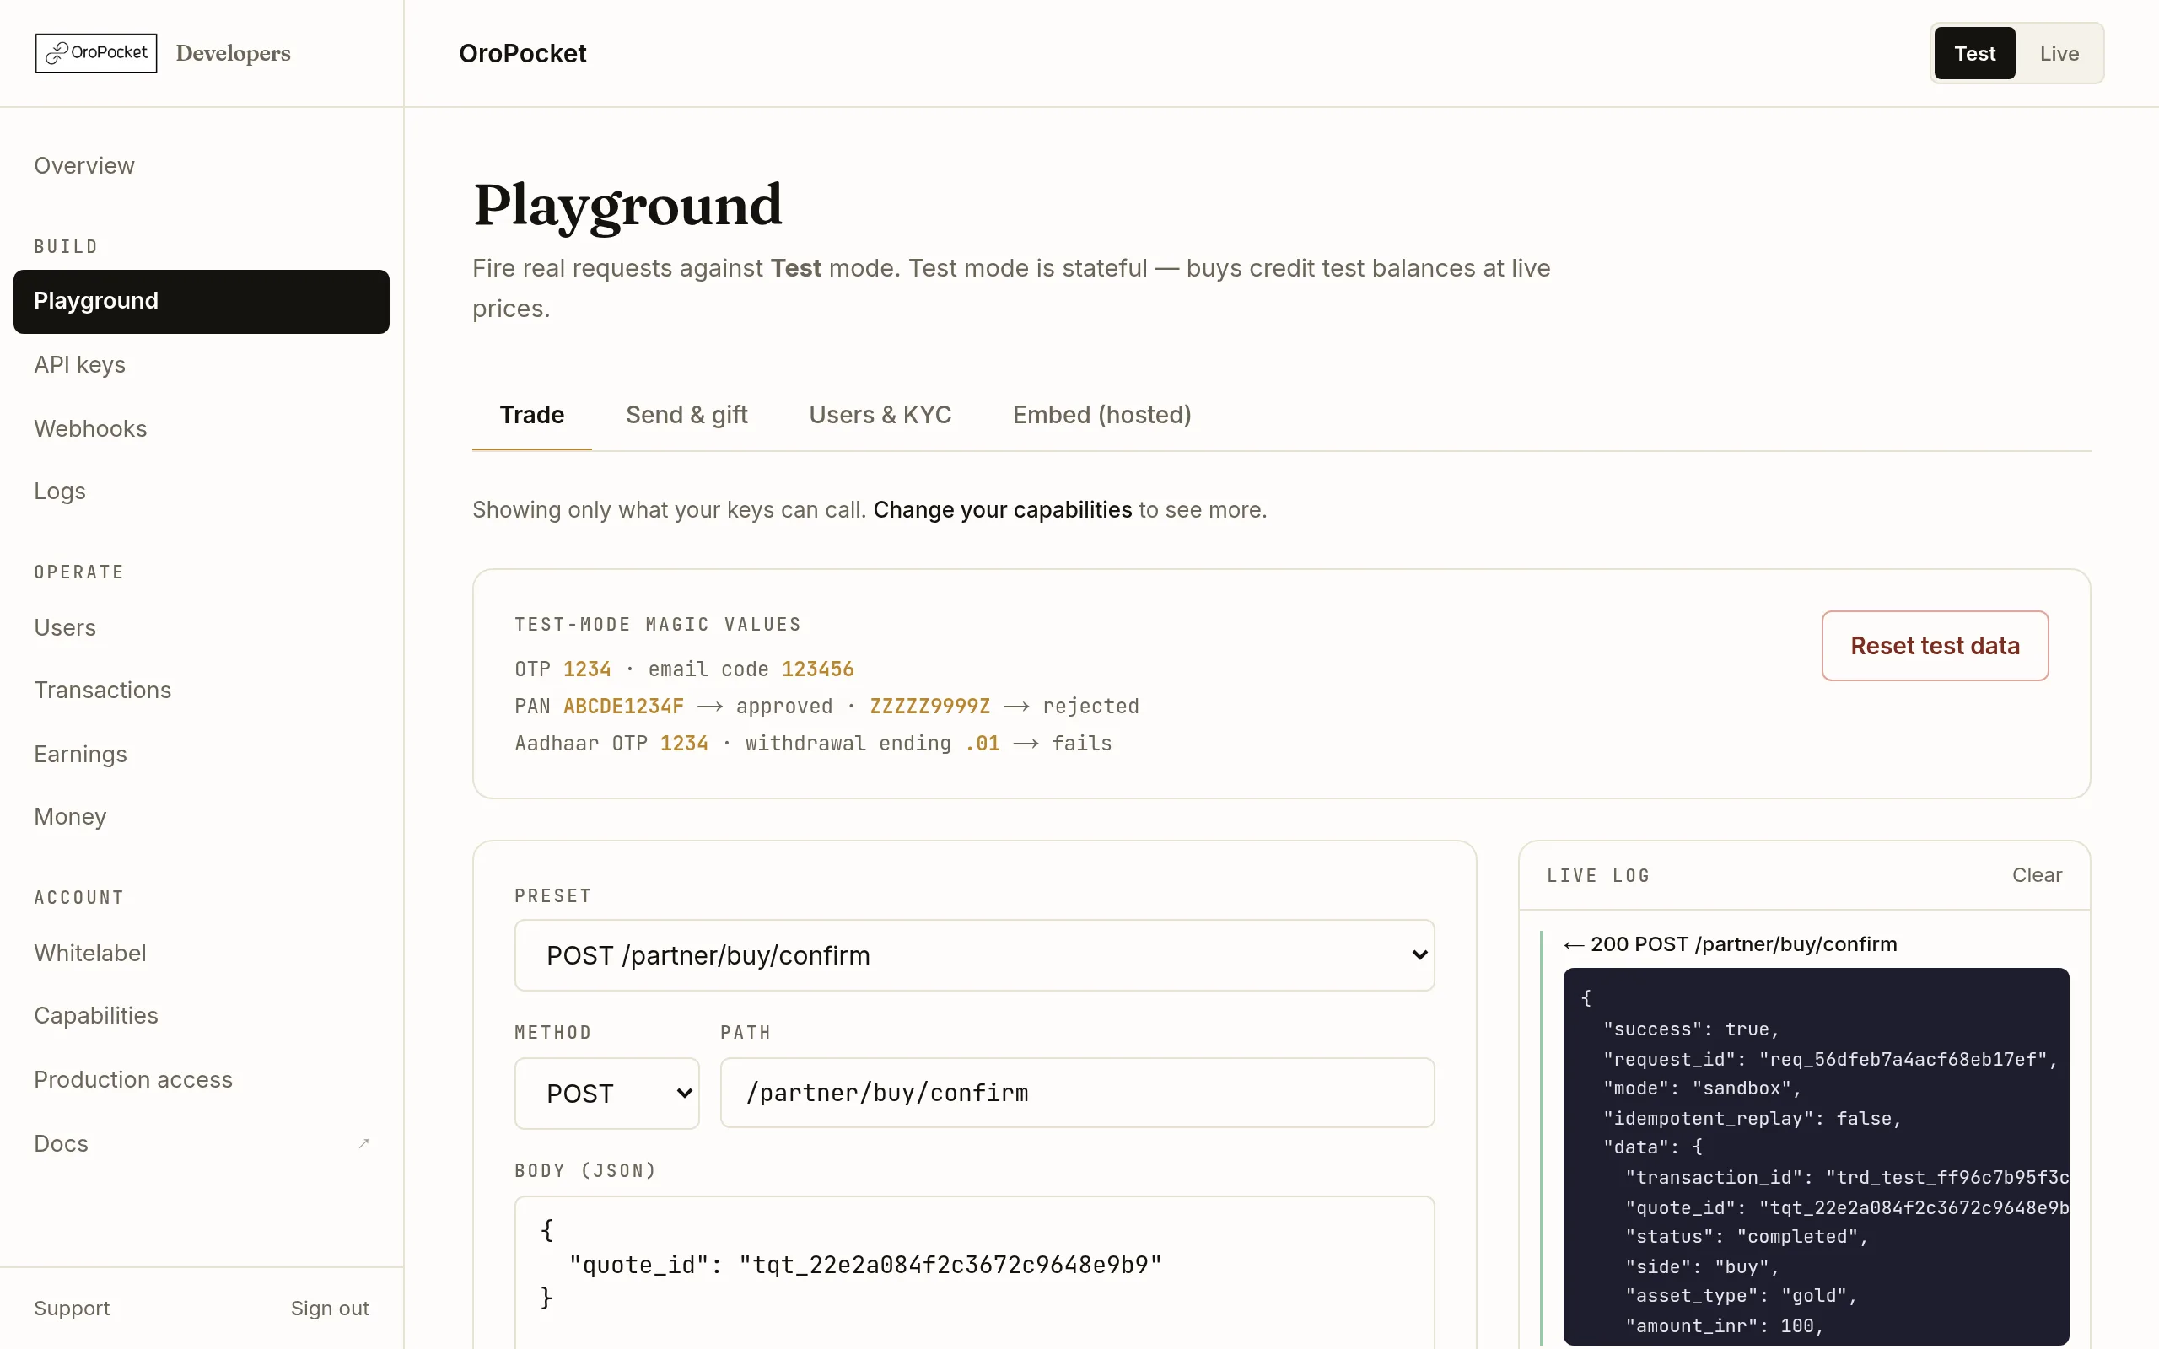Click magic OTP value 1234
Image resolution: width=2159 pixels, height=1349 pixels.
[x=587, y=669]
